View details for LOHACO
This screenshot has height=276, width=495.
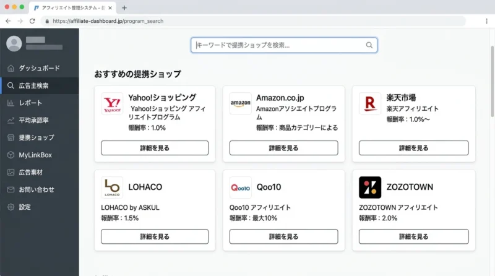point(155,236)
